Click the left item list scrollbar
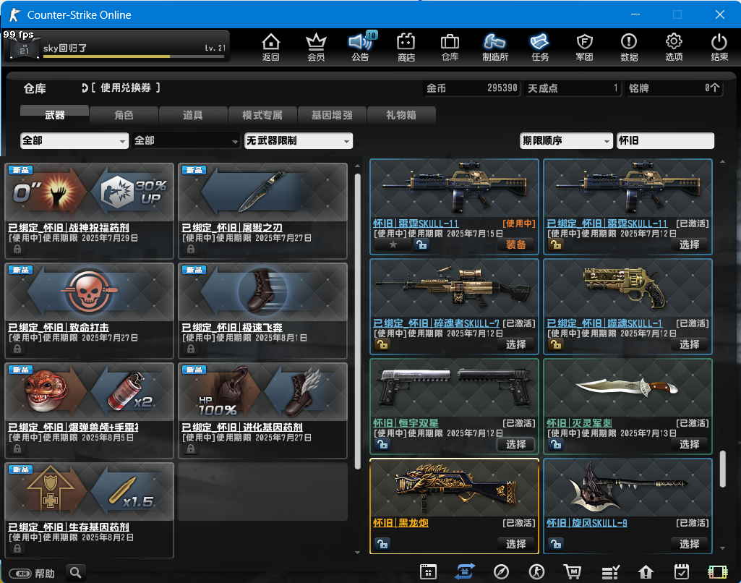The image size is (741, 583). tap(357, 322)
